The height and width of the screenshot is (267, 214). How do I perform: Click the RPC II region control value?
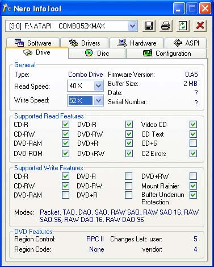(x=95, y=239)
